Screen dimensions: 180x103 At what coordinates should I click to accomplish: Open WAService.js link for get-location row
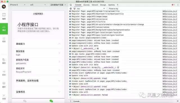(x=170, y=32)
